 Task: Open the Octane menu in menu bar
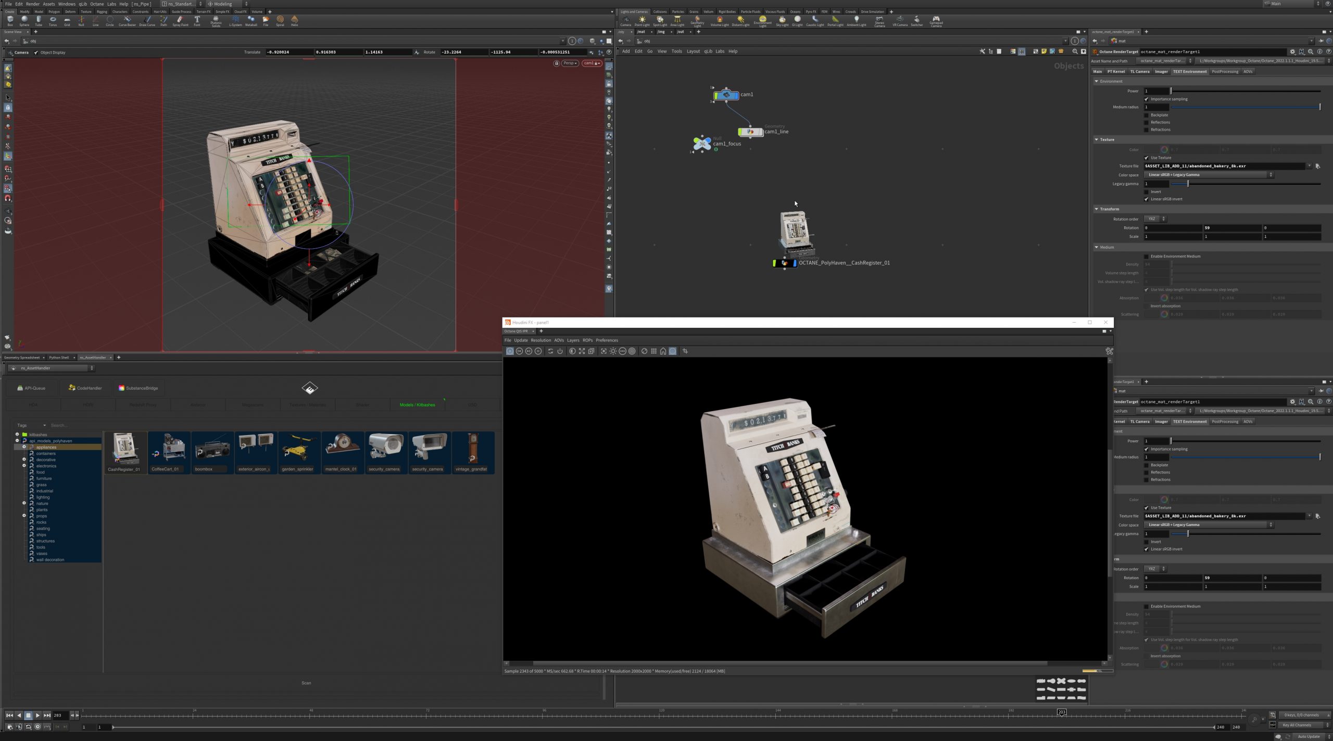[x=97, y=4]
